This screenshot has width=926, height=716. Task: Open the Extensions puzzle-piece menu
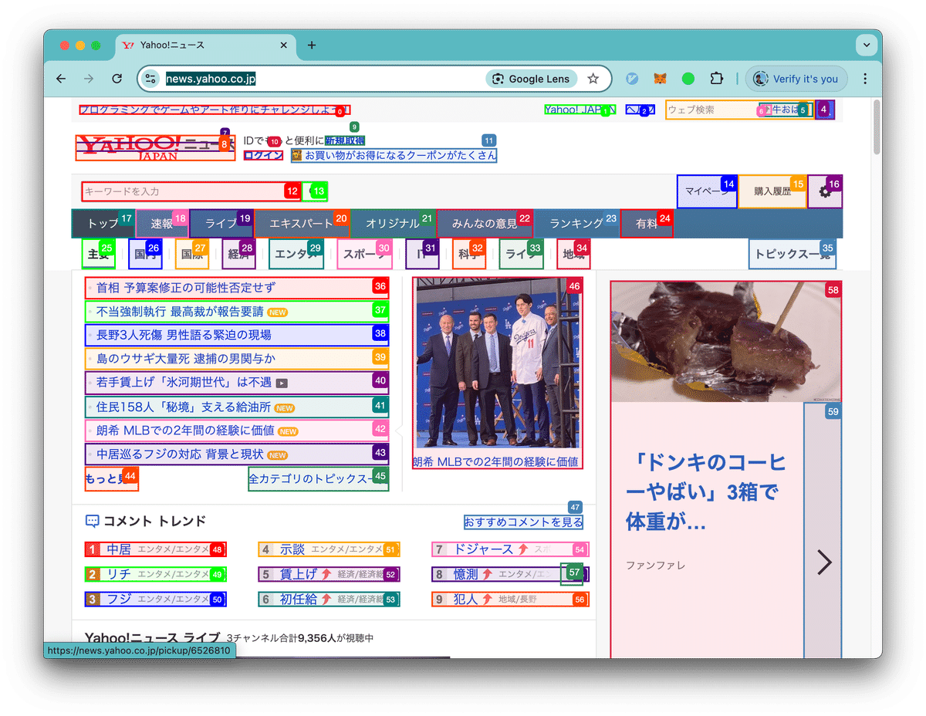coord(717,79)
